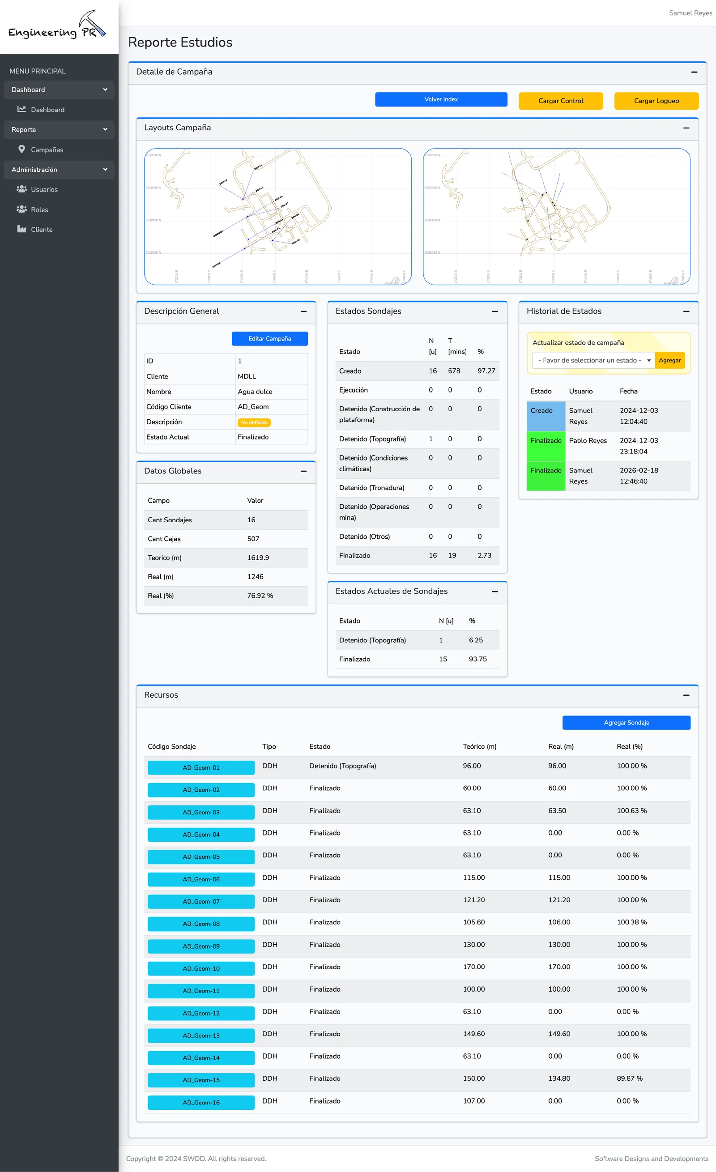This screenshot has width=716, height=1172.
Task: Minimize the Descripción General card
Action: pyautogui.click(x=303, y=311)
